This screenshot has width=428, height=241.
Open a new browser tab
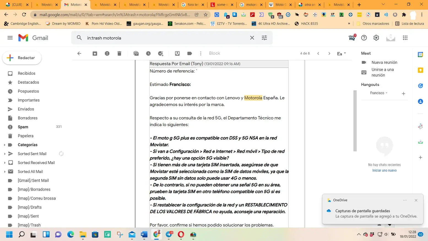pyautogui.click(x=359, y=5)
